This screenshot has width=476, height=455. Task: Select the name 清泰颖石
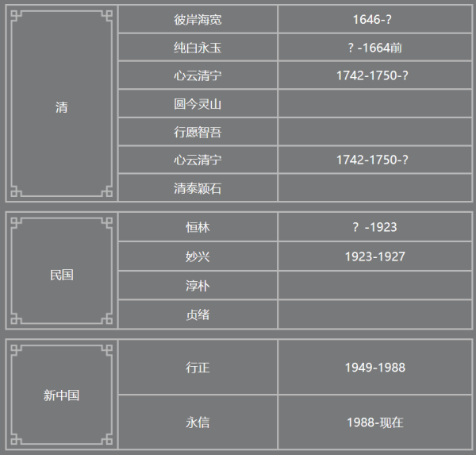coord(198,188)
